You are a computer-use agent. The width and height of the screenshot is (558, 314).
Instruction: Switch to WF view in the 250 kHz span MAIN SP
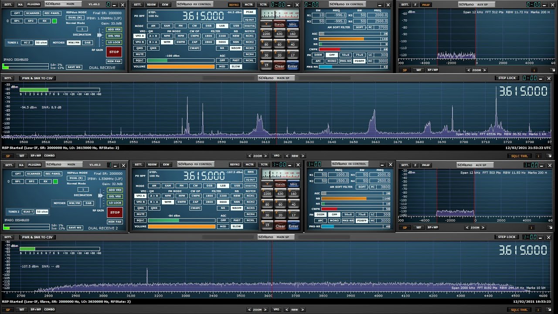[x=21, y=156]
